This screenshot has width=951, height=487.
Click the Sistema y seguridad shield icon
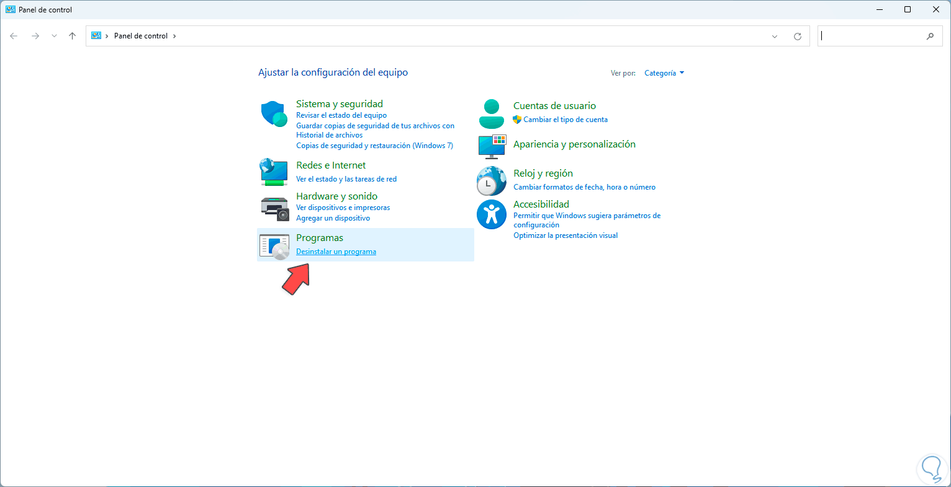point(274,114)
